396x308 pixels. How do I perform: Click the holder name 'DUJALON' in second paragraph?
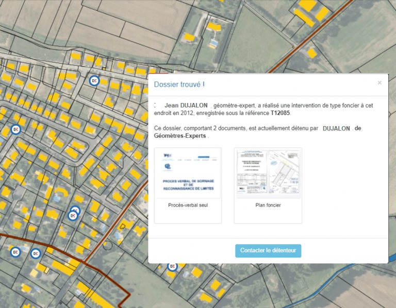pos(336,128)
